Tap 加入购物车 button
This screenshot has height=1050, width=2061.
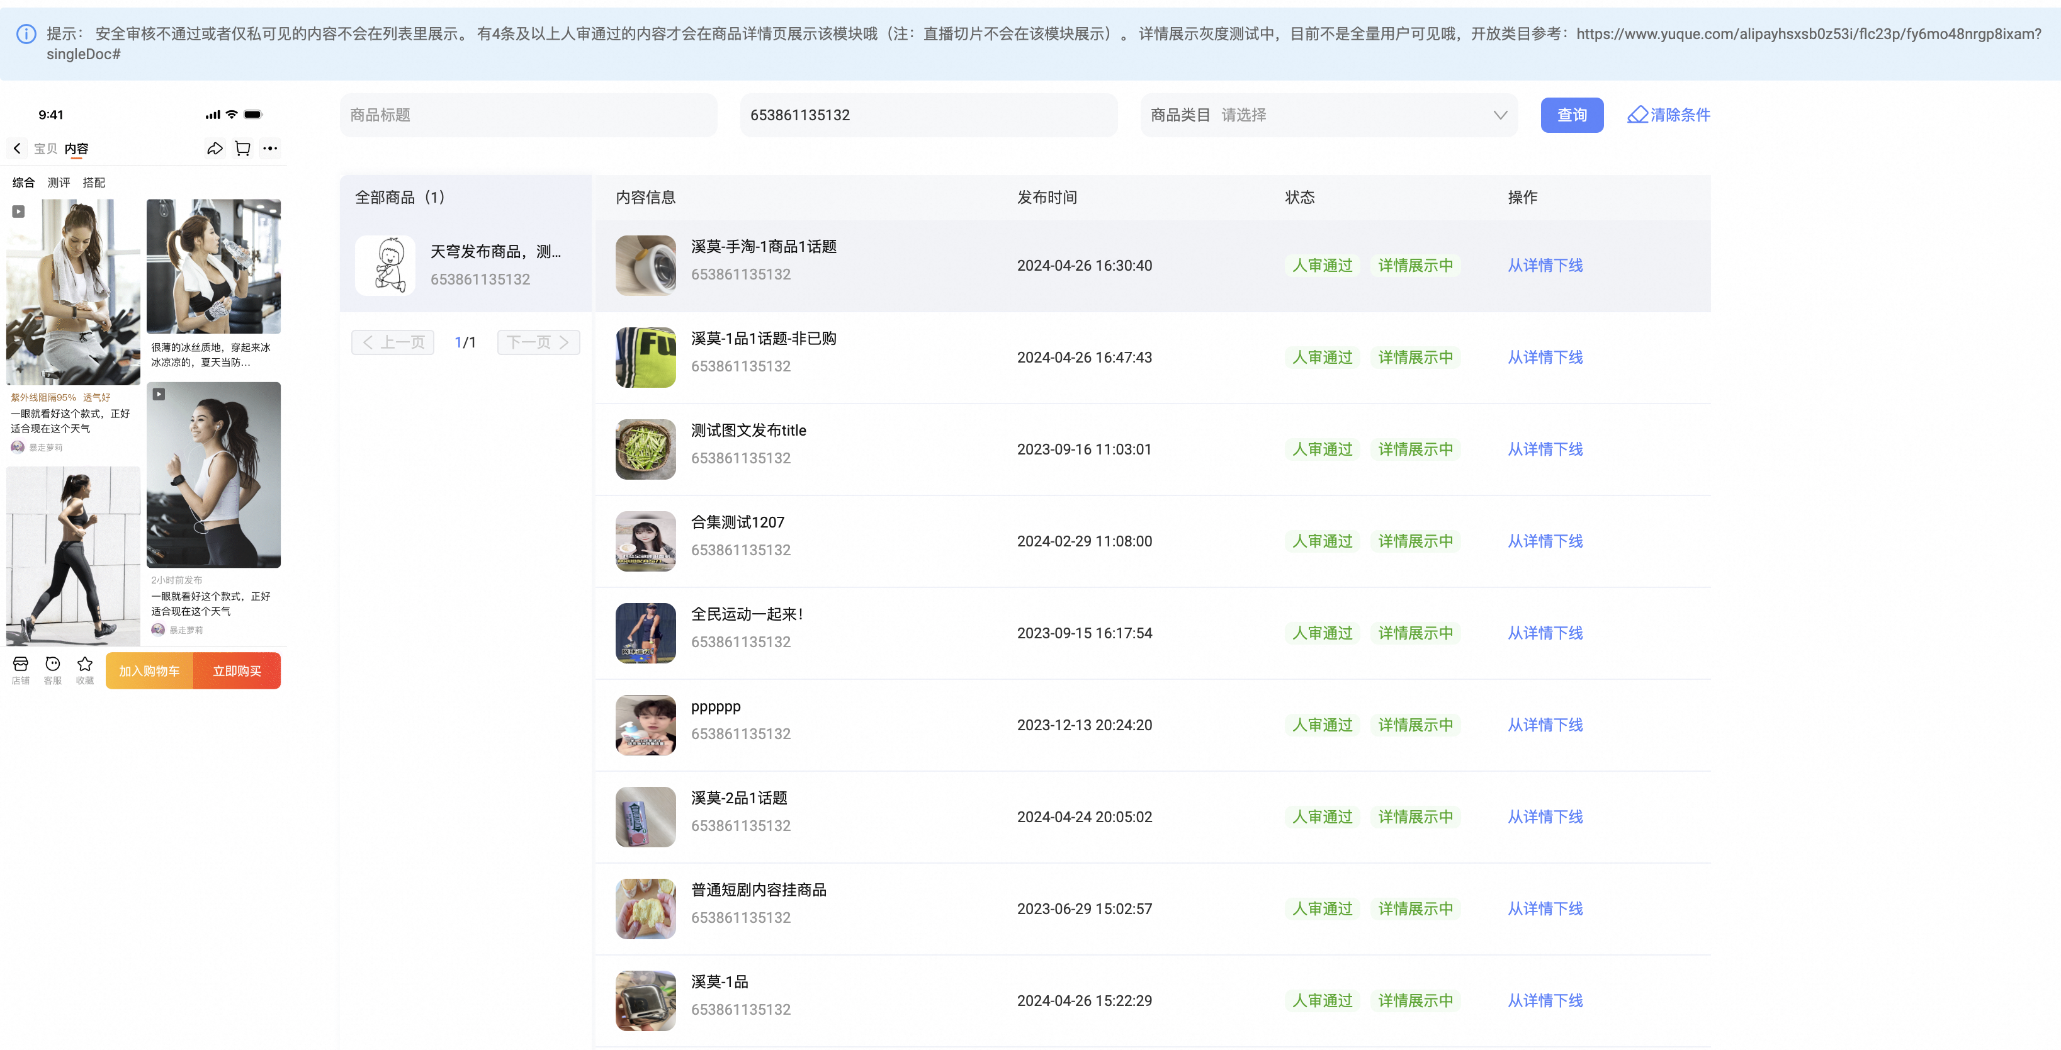[150, 670]
